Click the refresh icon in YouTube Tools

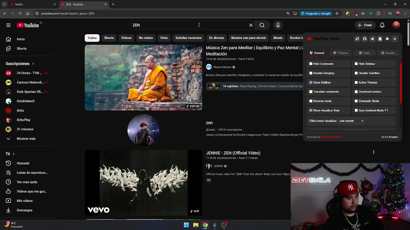(x=357, y=39)
